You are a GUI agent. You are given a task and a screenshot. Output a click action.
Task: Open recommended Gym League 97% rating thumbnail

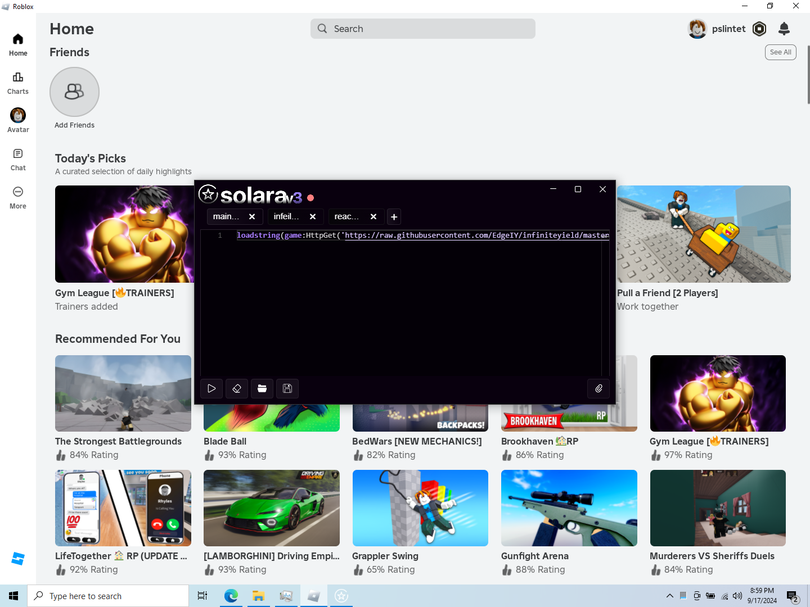[718, 393]
